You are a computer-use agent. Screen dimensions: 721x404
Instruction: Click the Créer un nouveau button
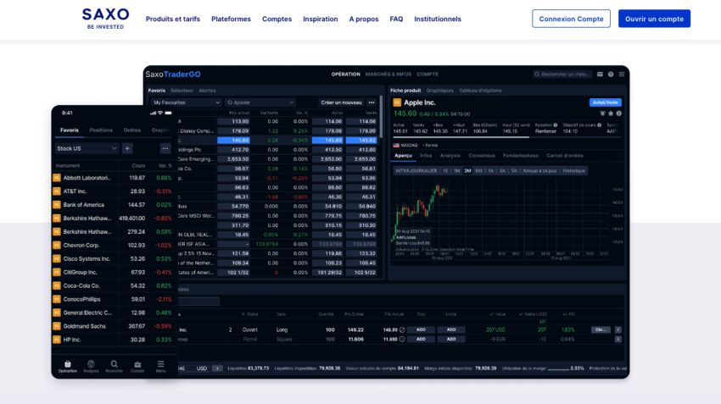pyautogui.click(x=341, y=102)
